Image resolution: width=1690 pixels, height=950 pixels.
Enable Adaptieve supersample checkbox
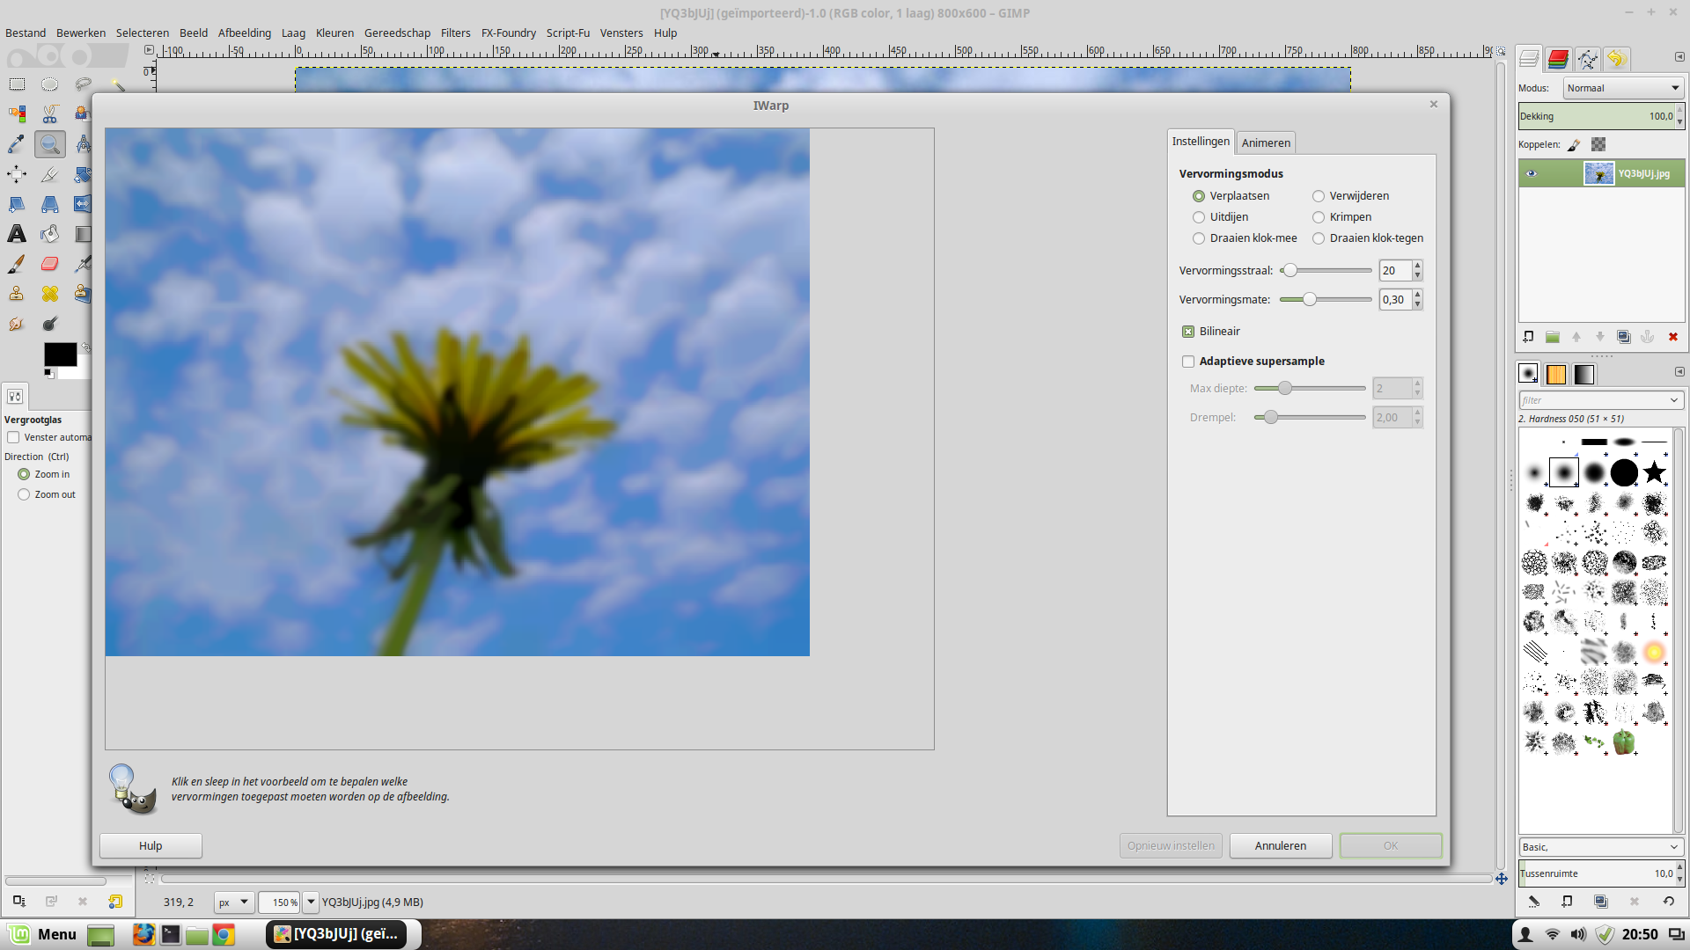tap(1188, 362)
